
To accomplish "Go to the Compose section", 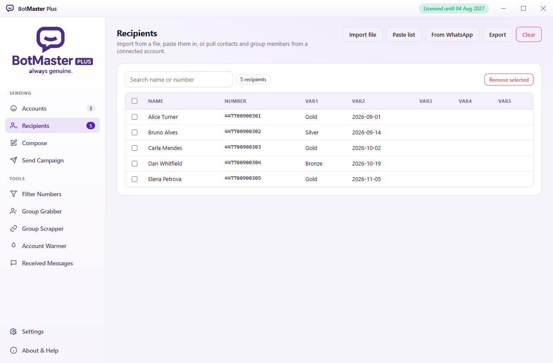I will 52,143.
